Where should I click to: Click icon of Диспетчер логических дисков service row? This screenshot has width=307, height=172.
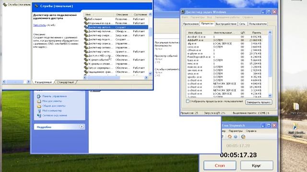pos(85,31)
